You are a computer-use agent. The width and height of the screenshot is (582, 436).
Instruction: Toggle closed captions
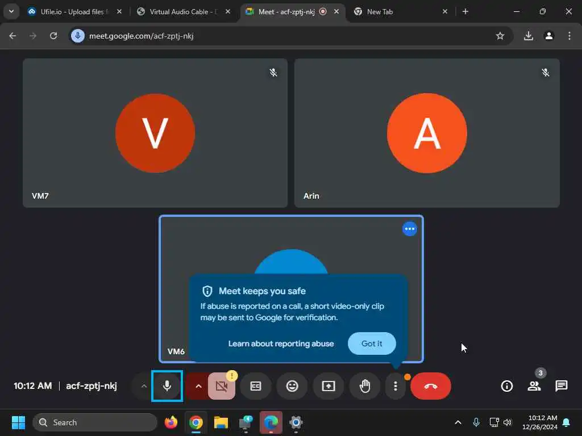pyautogui.click(x=256, y=386)
